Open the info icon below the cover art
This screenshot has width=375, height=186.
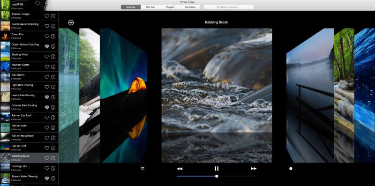(291, 169)
